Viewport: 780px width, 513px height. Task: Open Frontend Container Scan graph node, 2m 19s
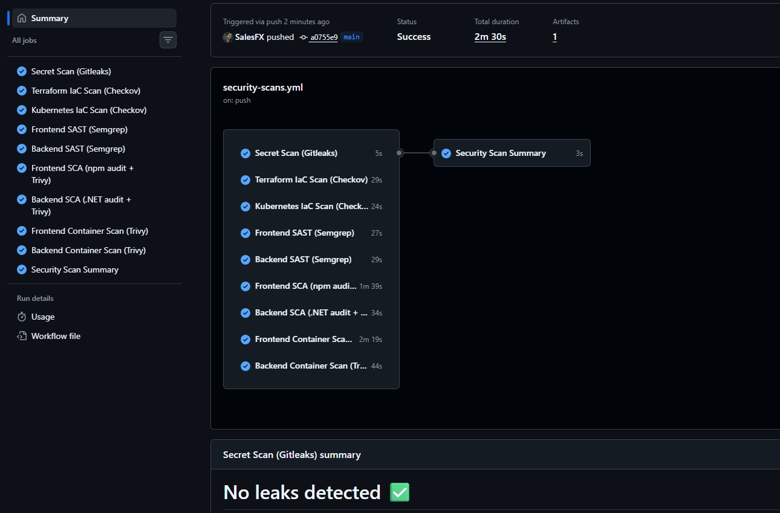311,340
